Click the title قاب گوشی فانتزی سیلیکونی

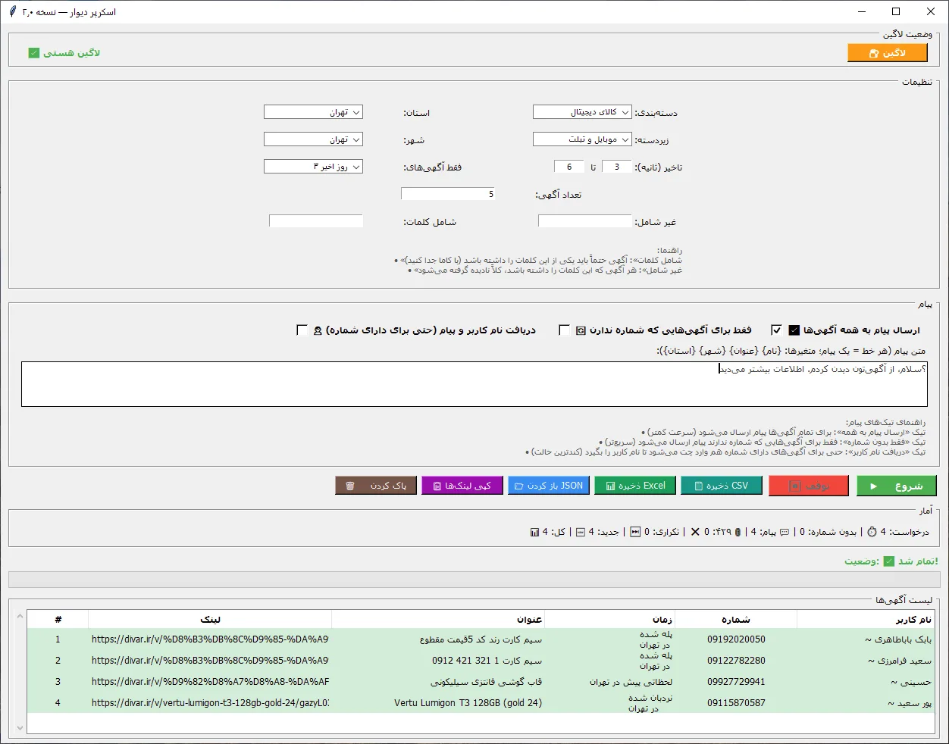[486, 682]
